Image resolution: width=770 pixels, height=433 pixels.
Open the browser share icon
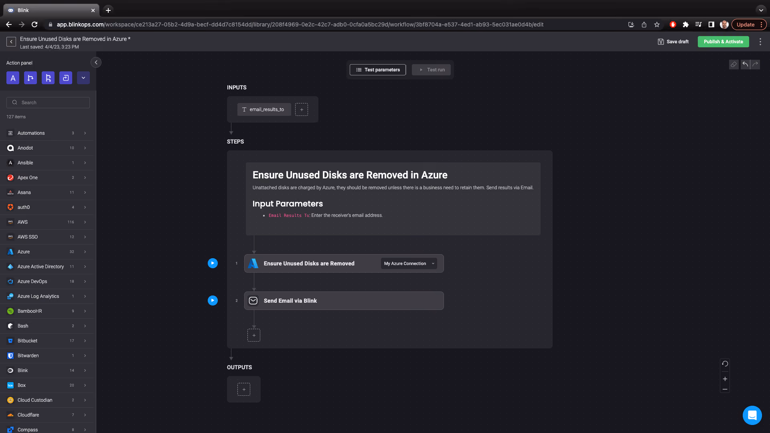[x=644, y=24]
